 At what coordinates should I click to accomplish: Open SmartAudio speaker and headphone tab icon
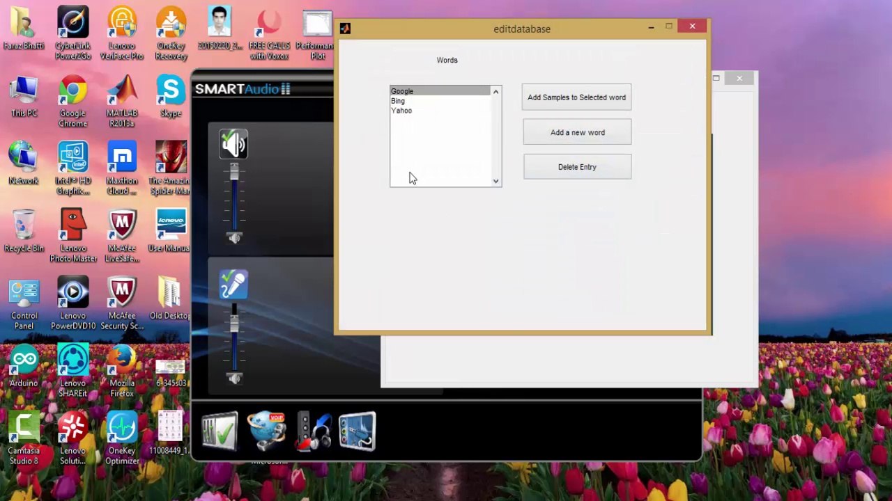pos(313,431)
